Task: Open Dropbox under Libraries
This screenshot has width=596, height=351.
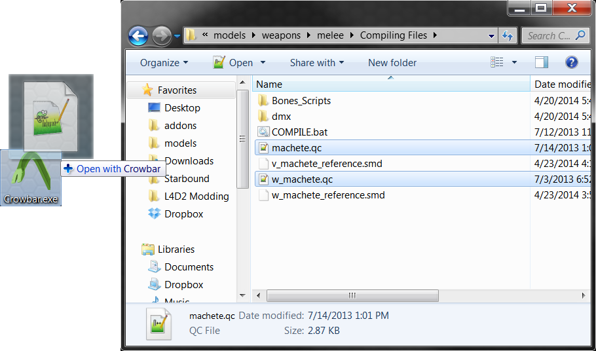Action: [x=183, y=284]
